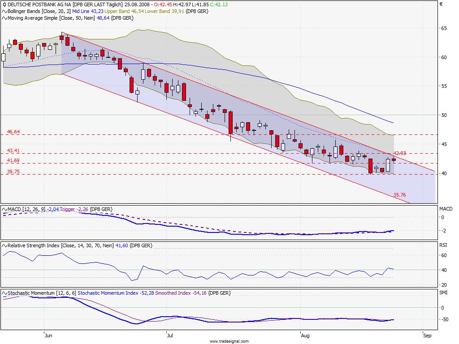Click the 60 price axis tick
This screenshot has width=459, height=344.
pos(444,57)
